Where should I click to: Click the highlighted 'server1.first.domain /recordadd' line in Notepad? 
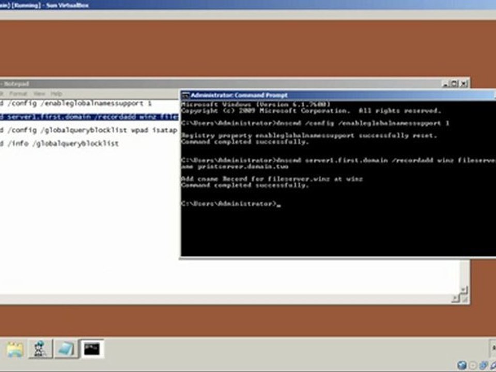[x=89, y=117]
